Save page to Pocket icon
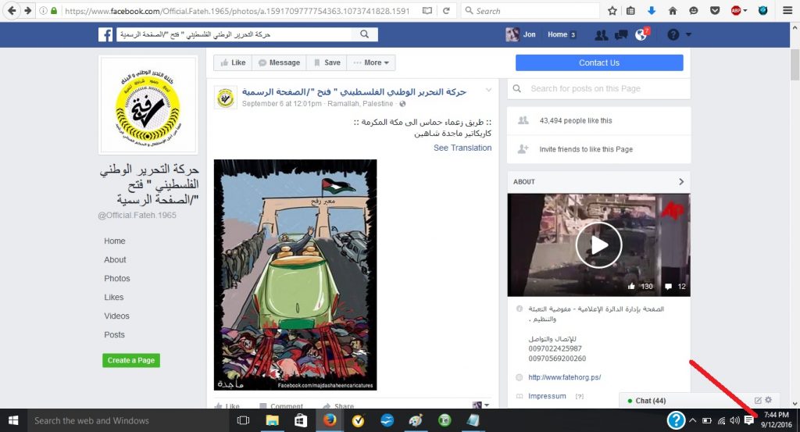This screenshot has height=432, width=800. (x=715, y=11)
